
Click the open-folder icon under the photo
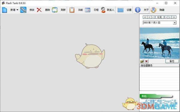(x=142, y=61)
